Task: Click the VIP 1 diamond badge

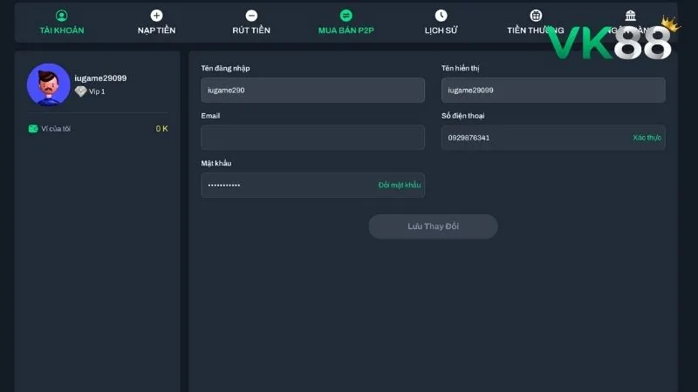Action: click(x=80, y=91)
